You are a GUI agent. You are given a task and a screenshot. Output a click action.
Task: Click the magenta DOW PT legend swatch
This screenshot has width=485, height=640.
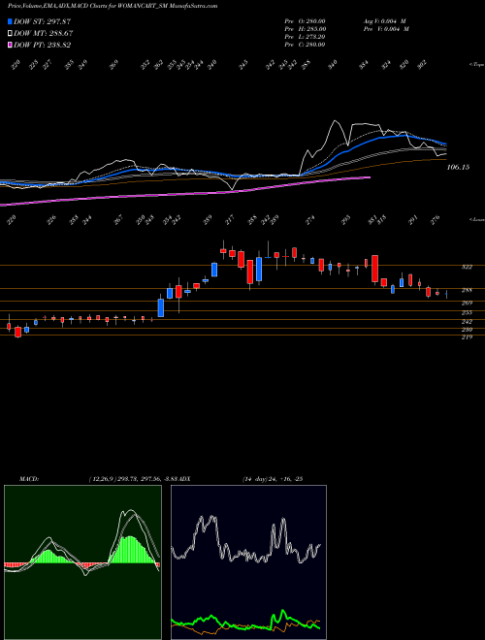tap(10, 45)
